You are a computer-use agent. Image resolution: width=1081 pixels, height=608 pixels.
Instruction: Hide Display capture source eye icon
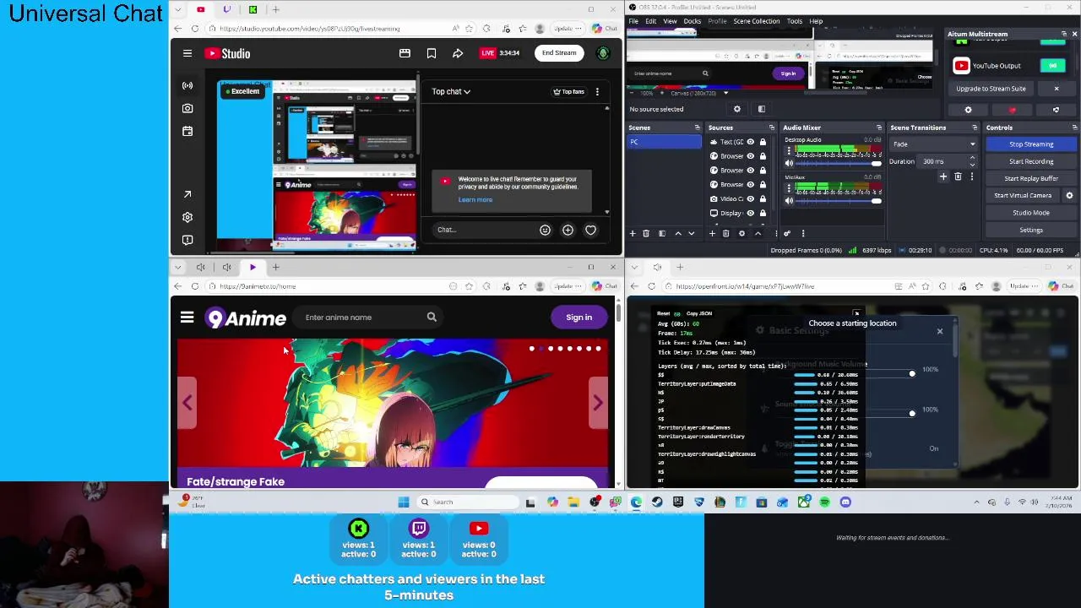point(750,214)
